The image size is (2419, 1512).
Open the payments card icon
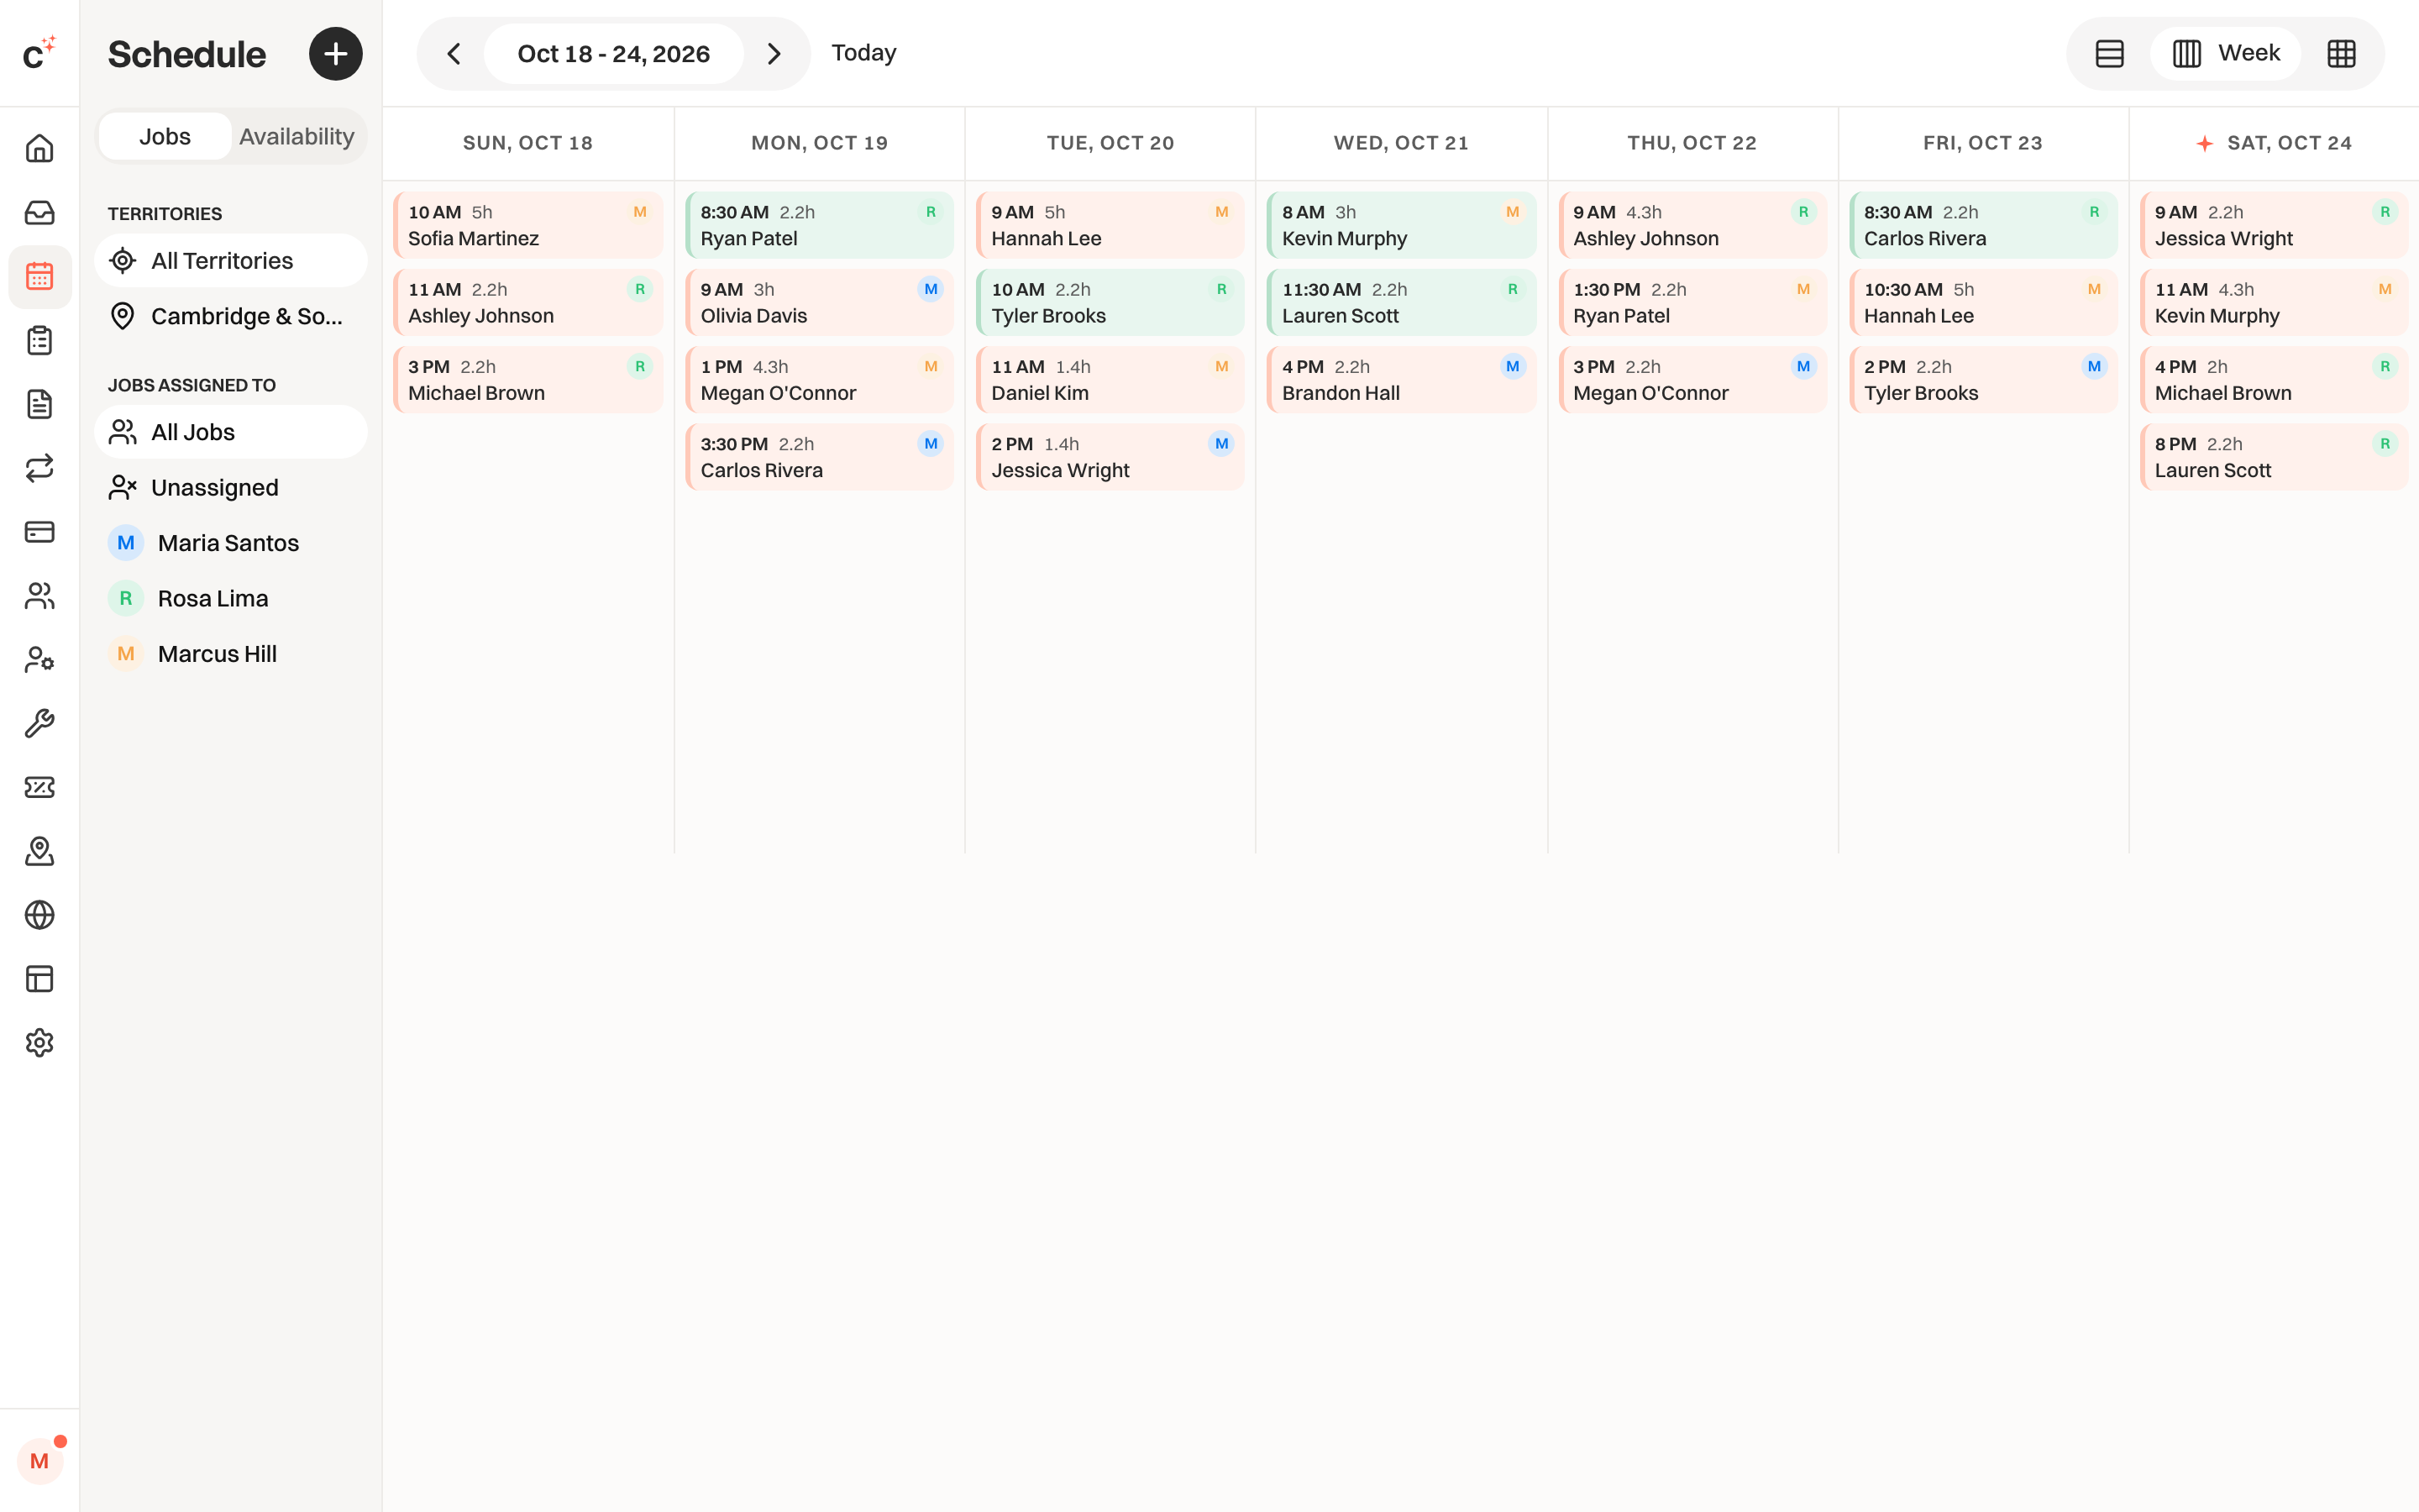tap(39, 532)
